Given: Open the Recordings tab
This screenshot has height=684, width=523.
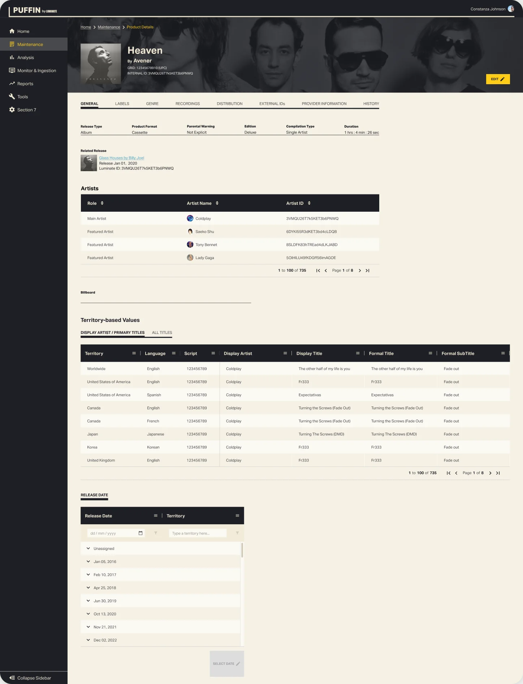Looking at the screenshot, I should (x=187, y=104).
